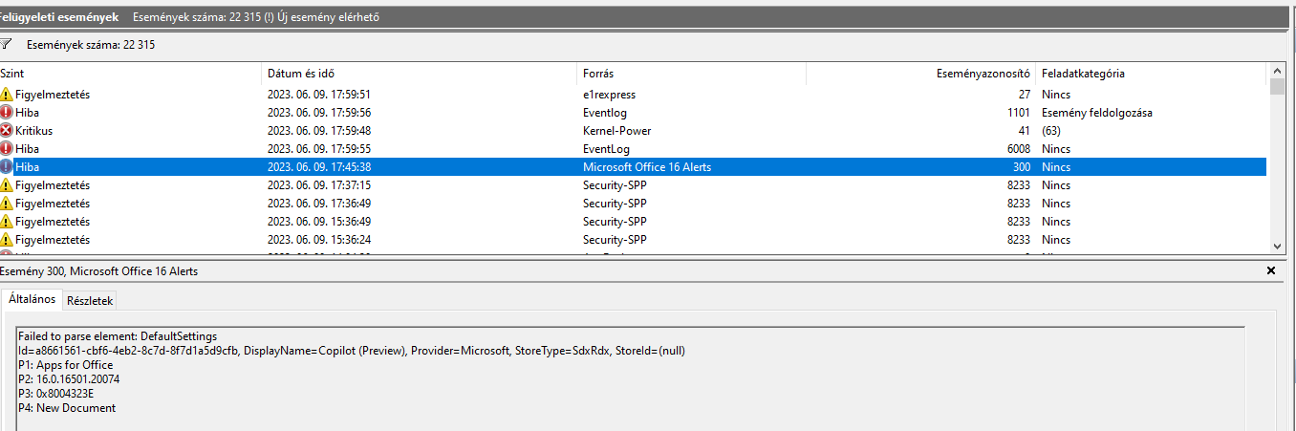1296x431 pixels.
Task: Click warning icon of e1rexpress event
Action: point(7,95)
